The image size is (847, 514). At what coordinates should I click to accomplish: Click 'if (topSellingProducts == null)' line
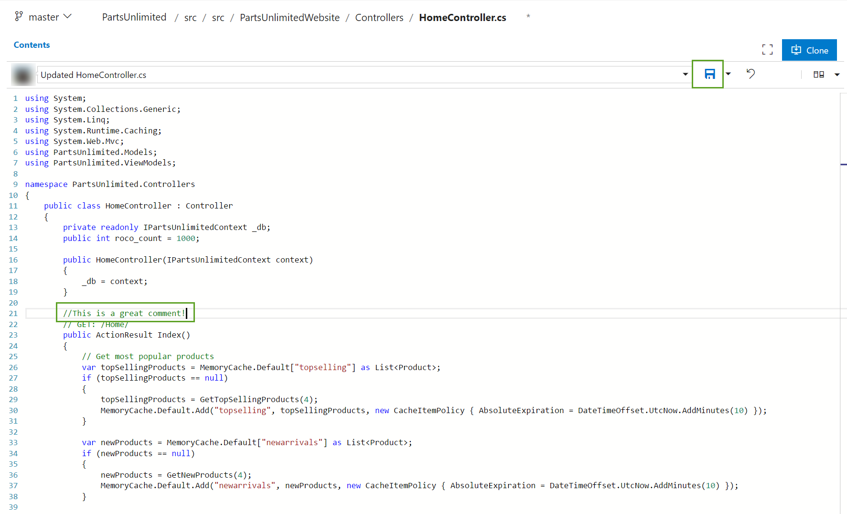pyautogui.click(x=155, y=378)
